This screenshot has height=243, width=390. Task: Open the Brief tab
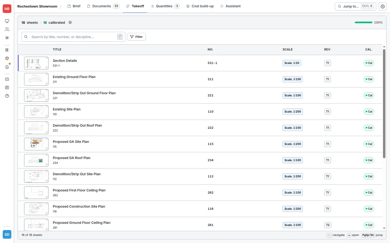pyautogui.click(x=74, y=6)
